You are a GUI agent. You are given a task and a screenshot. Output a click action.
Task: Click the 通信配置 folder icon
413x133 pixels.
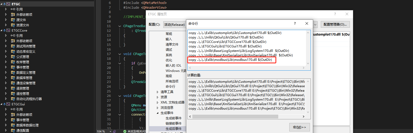click(x=13, y=130)
